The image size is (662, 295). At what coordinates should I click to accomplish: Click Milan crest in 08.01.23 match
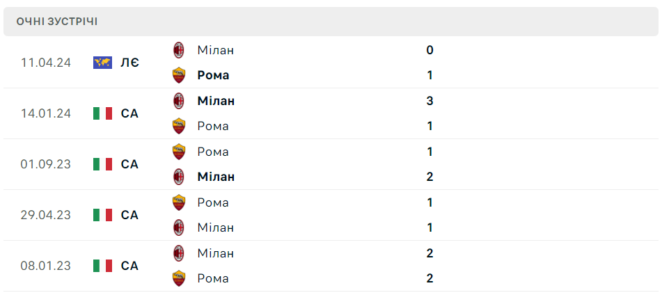(x=179, y=253)
